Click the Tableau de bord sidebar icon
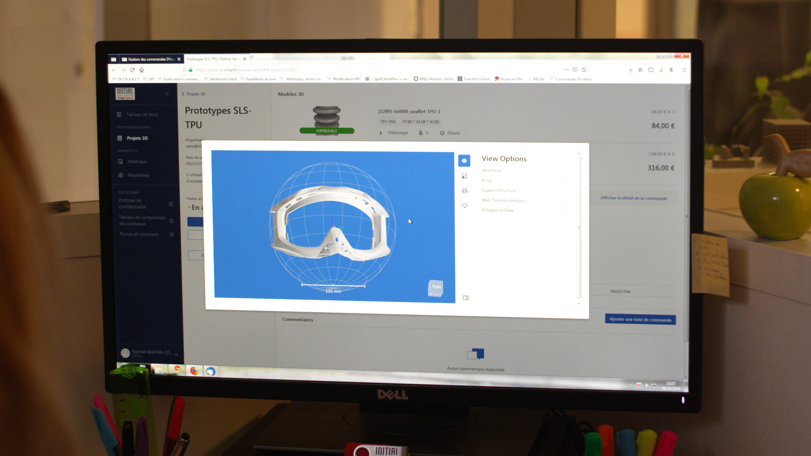The width and height of the screenshot is (811, 456). pyautogui.click(x=119, y=114)
